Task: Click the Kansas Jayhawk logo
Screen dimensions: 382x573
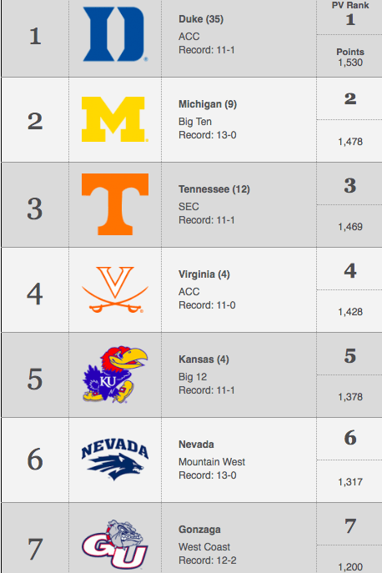Action: tap(115, 374)
